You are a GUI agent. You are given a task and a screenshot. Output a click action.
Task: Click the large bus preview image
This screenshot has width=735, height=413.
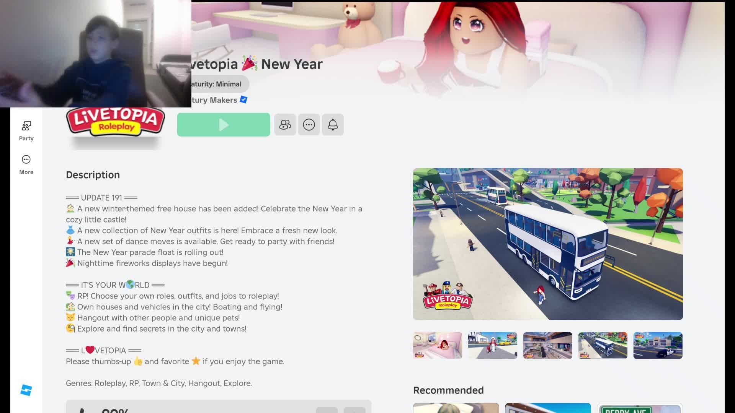[x=547, y=244]
